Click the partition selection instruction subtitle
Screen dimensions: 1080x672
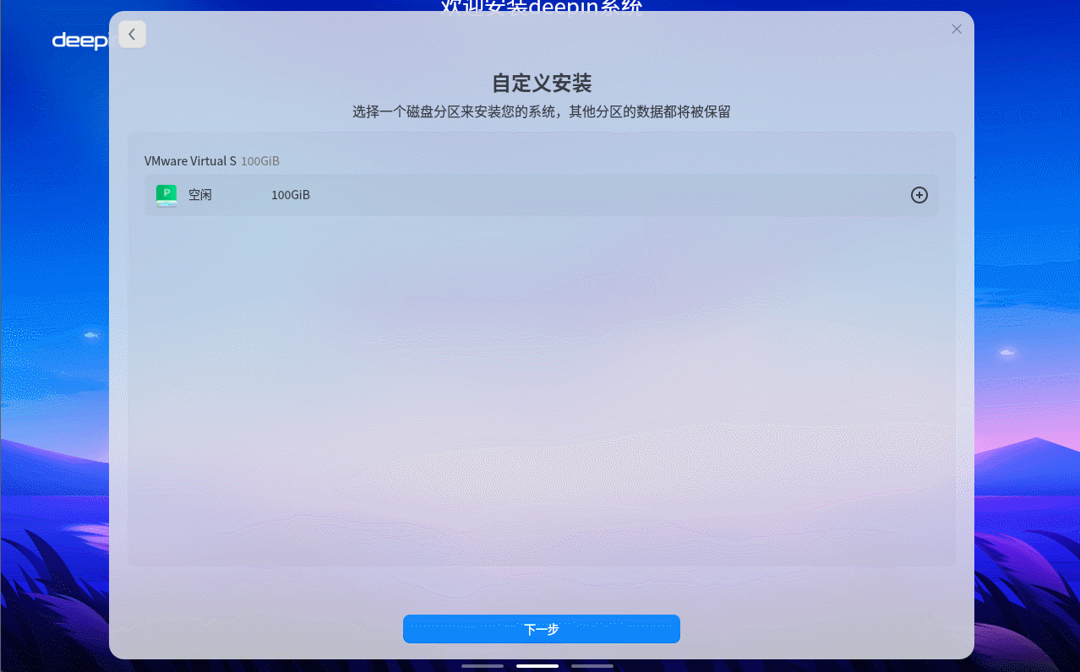[x=541, y=111]
